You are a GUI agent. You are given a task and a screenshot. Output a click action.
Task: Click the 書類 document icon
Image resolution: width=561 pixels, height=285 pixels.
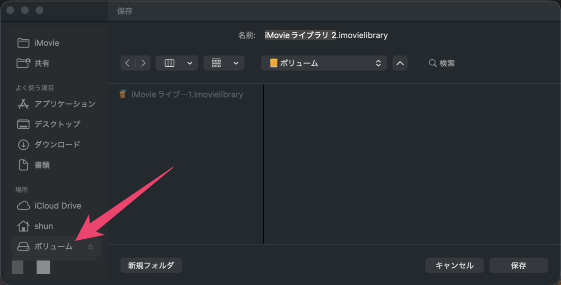point(23,165)
